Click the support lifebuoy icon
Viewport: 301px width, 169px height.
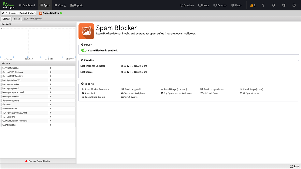tap(284, 5)
